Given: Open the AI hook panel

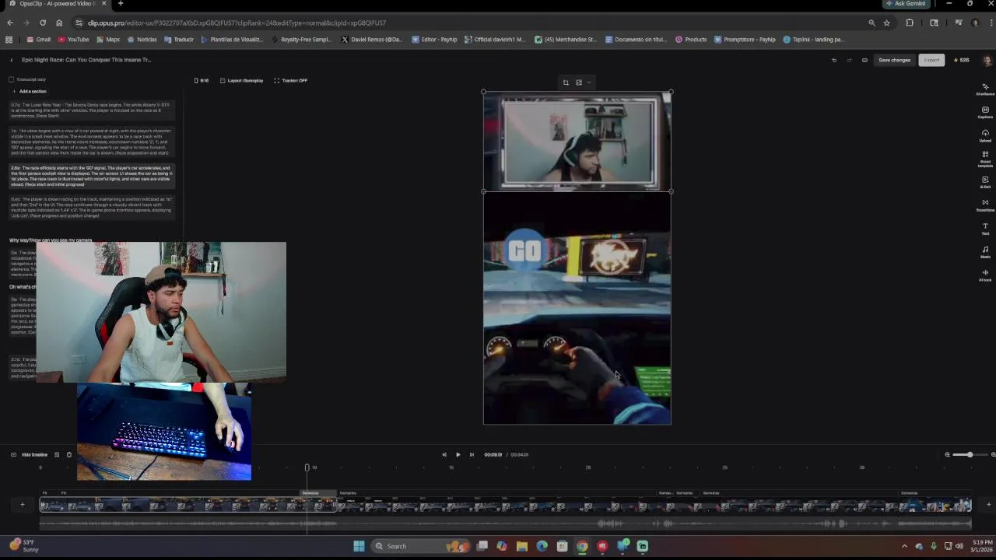Looking at the screenshot, I should (985, 275).
